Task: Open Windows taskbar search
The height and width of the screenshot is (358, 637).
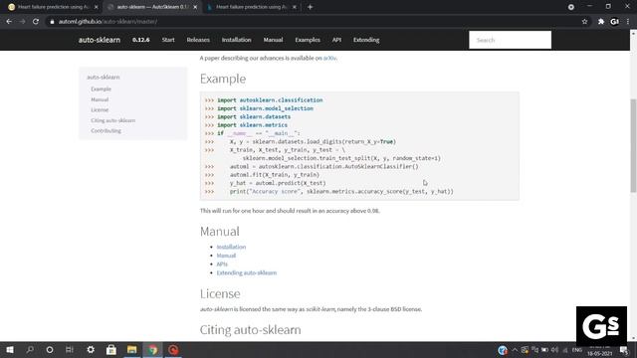Action: pyautogui.click(x=30, y=349)
